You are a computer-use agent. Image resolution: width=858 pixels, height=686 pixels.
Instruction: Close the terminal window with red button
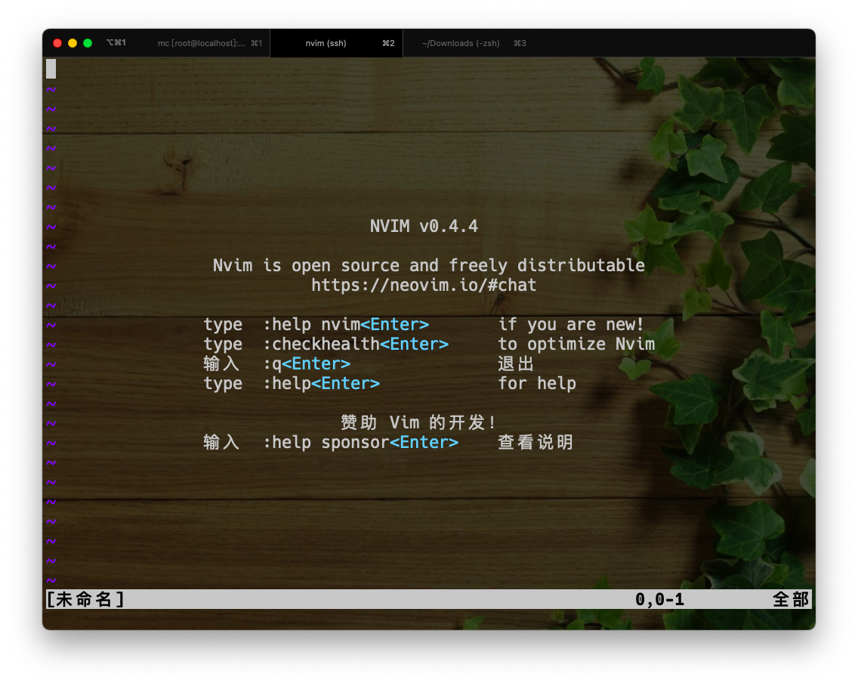point(57,43)
